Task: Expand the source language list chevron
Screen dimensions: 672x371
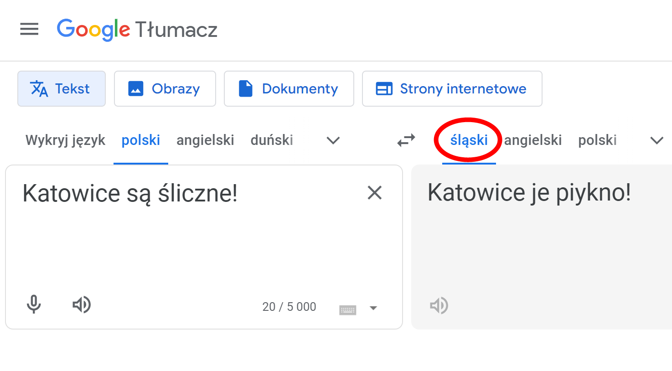Action: pos(333,140)
